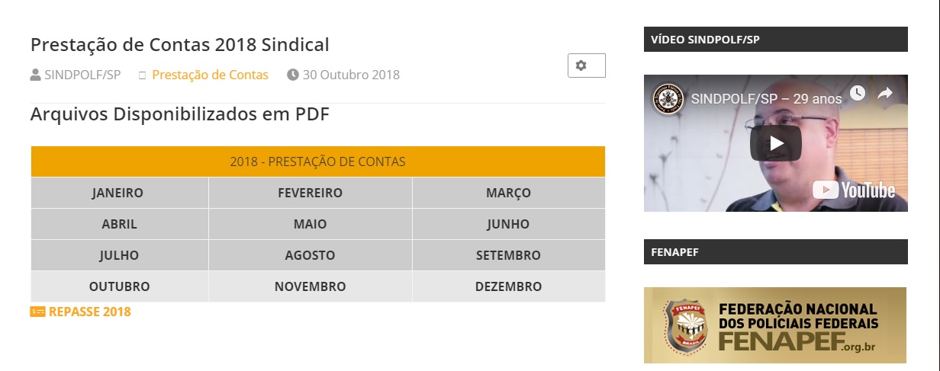This screenshot has height=371, width=940.
Task: Open the AGOSTO PDF report
Action: tap(310, 256)
